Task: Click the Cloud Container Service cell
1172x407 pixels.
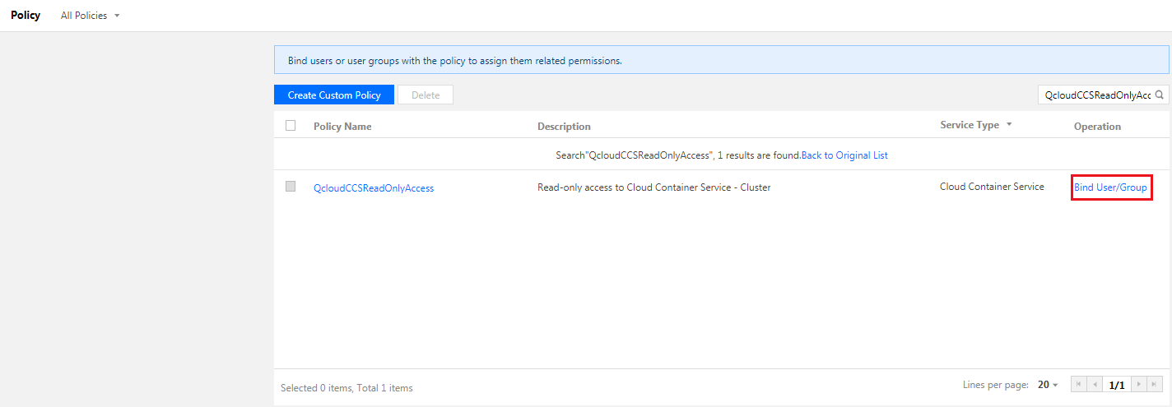Action: 992,187
